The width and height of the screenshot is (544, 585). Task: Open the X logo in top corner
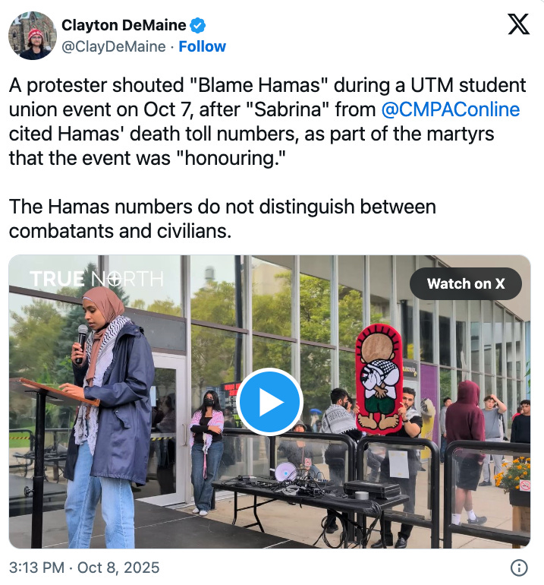pyautogui.click(x=519, y=24)
